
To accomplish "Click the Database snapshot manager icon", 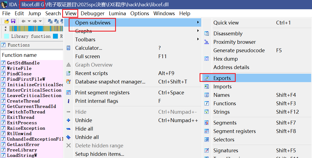I will pyautogui.click(x=69, y=82).
